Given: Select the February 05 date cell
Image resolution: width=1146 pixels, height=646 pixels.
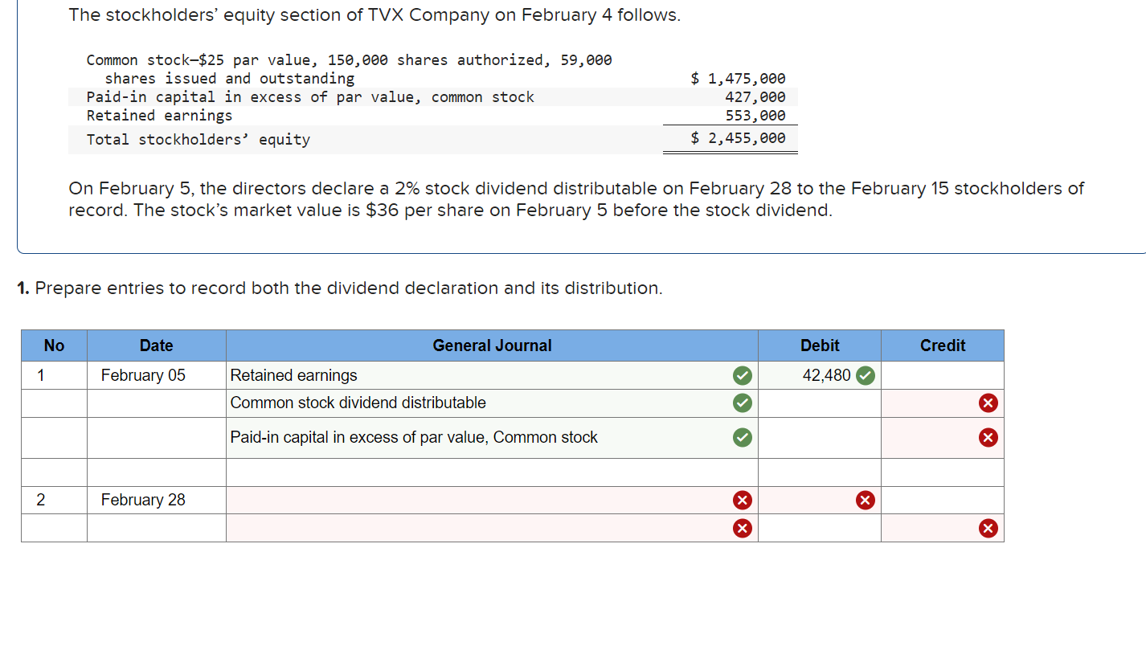Looking at the screenshot, I should click(x=143, y=374).
